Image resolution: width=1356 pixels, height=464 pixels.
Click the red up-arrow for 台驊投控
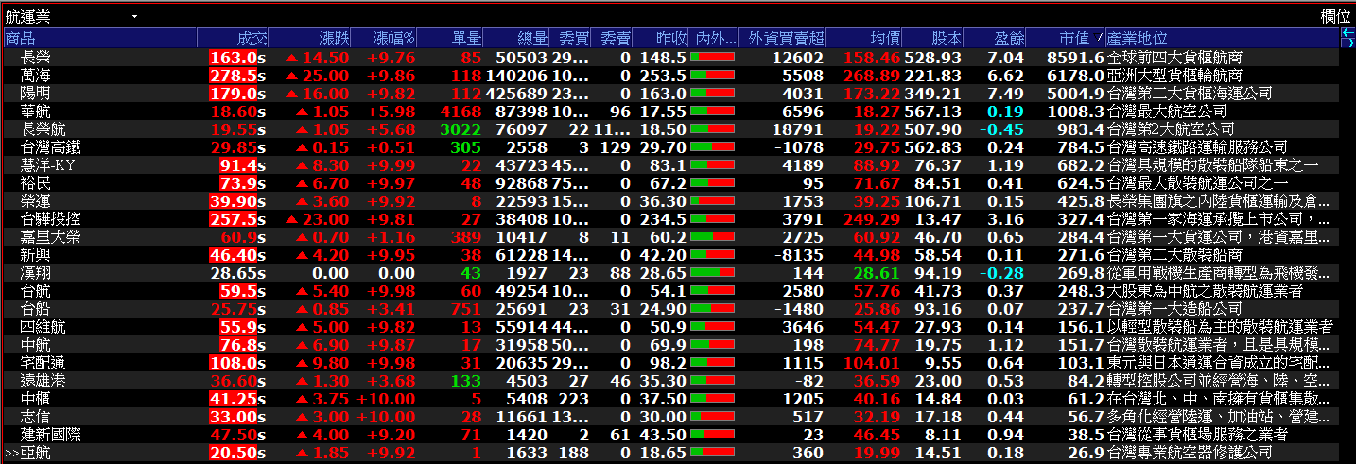(293, 219)
